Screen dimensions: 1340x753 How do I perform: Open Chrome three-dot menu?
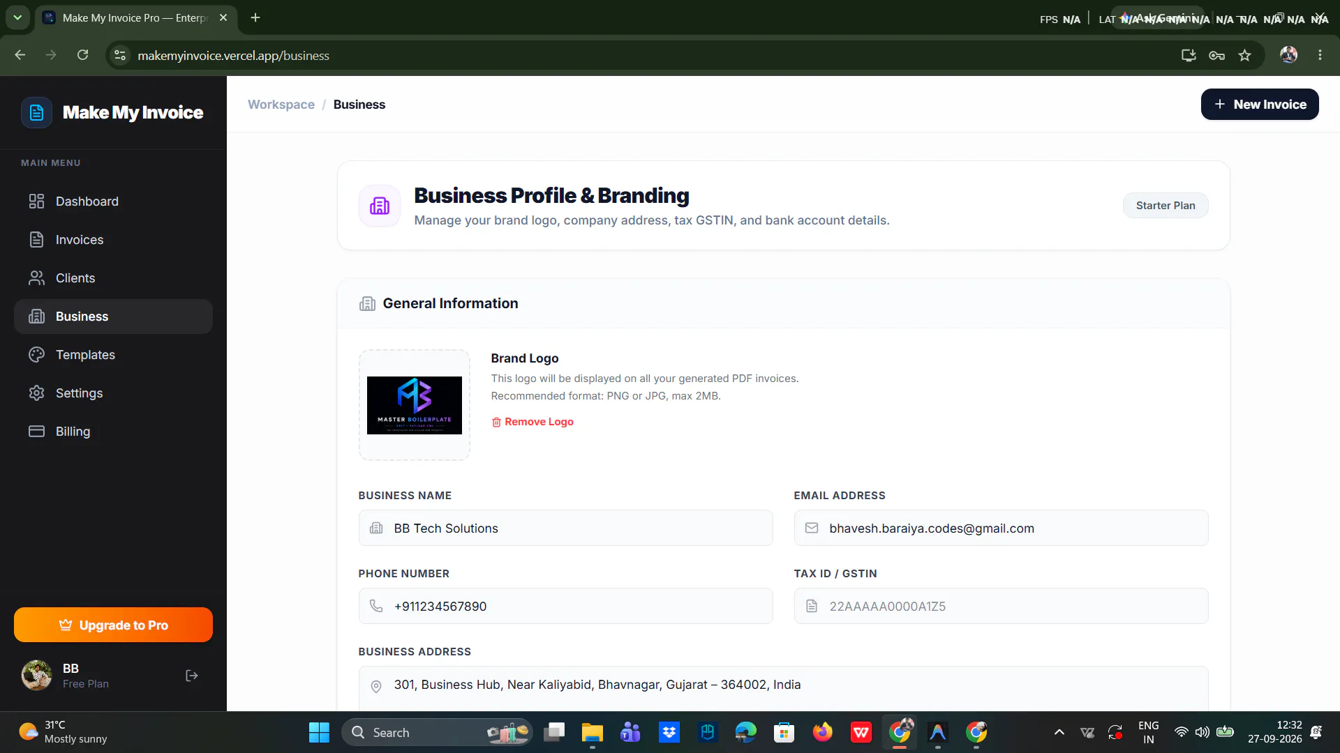1320,55
